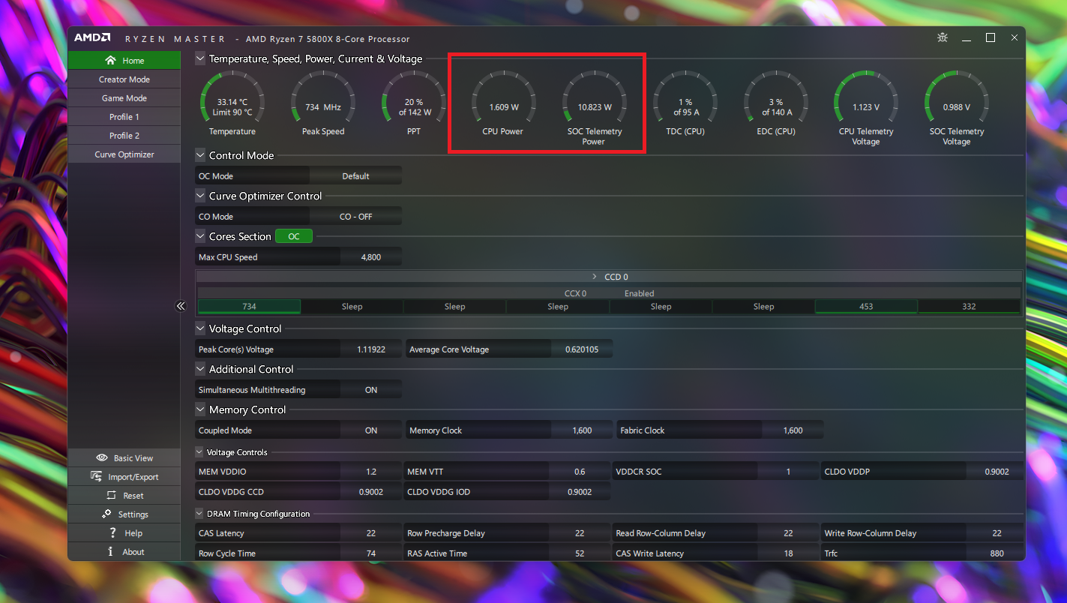1067x603 pixels.
Task: Collapse the sidebar with double chevron
Action: (x=180, y=306)
